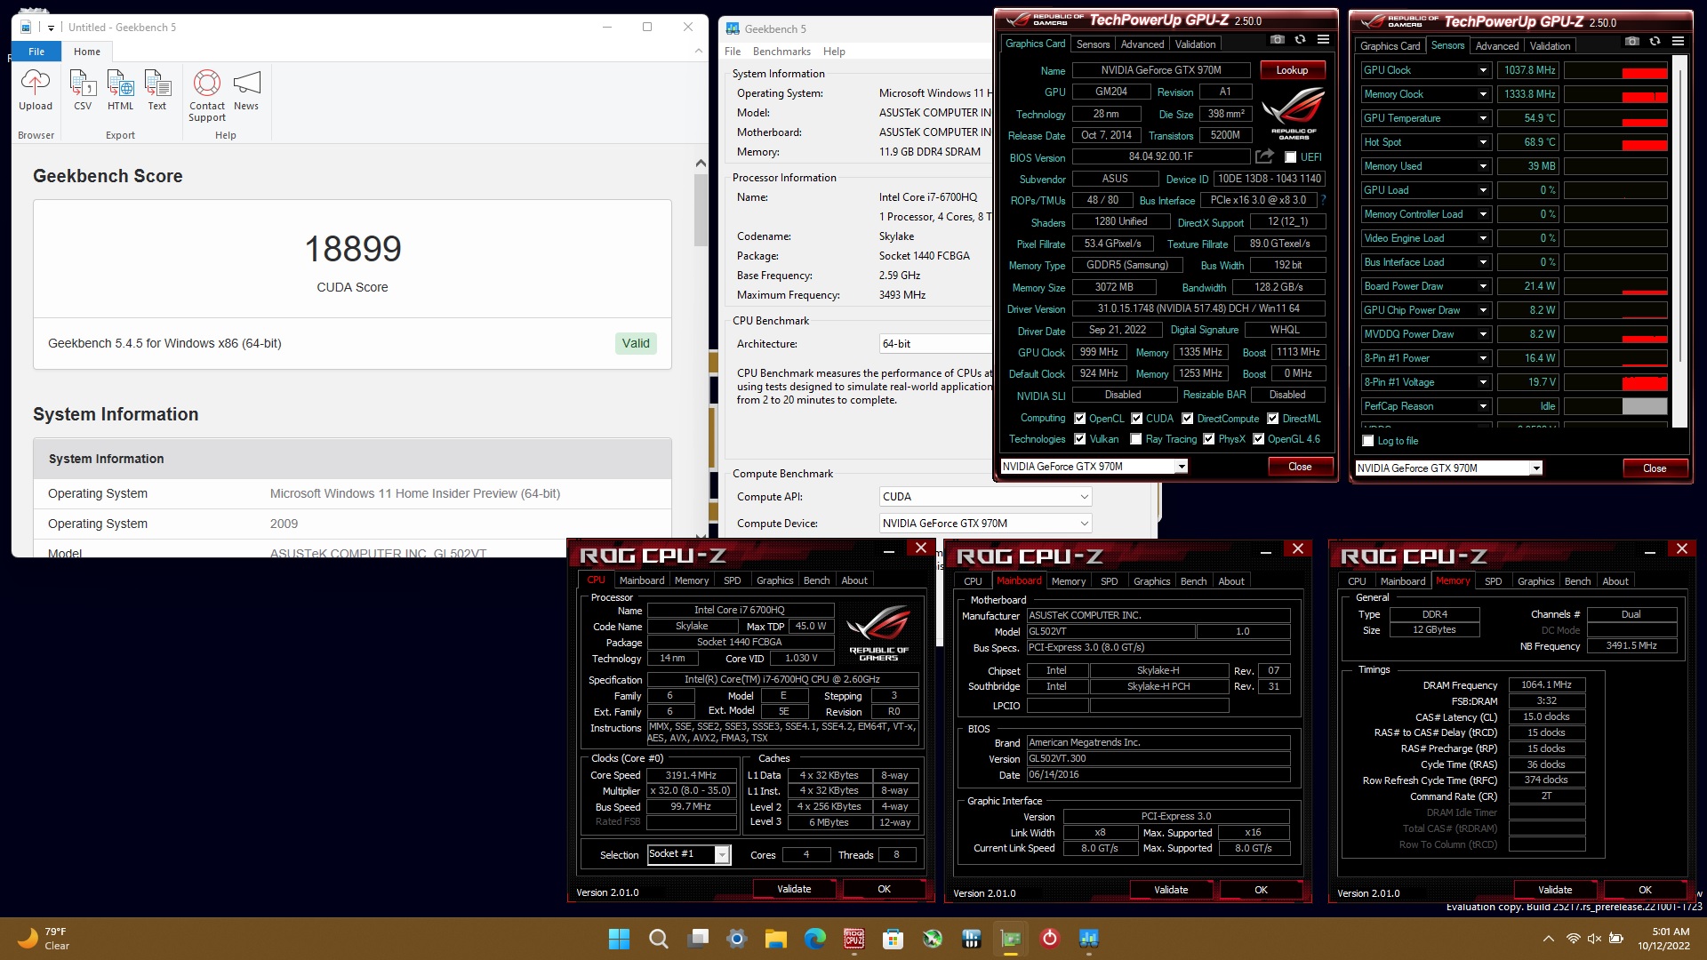Viewport: 1707px width, 960px height.
Task: Click the Upload icon in Geekbench ribbon
Action: (36, 91)
